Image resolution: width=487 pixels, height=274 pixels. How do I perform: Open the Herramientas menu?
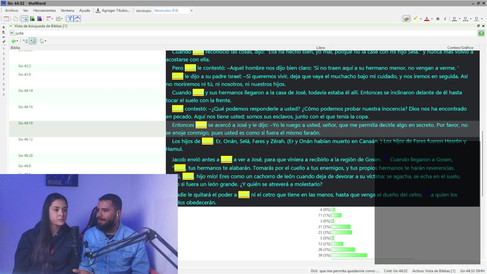click(45, 11)
